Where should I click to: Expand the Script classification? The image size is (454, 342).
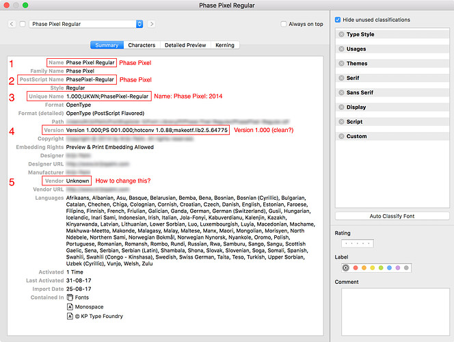[x=341, y=121]
